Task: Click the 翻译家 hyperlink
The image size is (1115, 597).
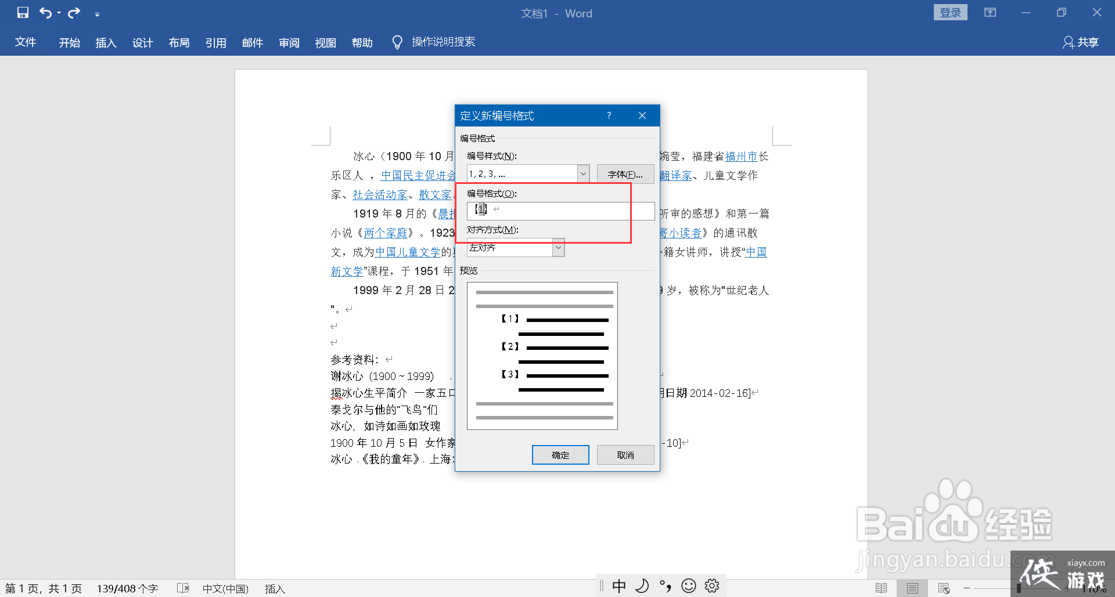Action: tap(676, 175)
